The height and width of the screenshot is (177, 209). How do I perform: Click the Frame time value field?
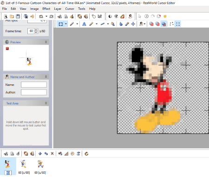(x=31, y=31)
